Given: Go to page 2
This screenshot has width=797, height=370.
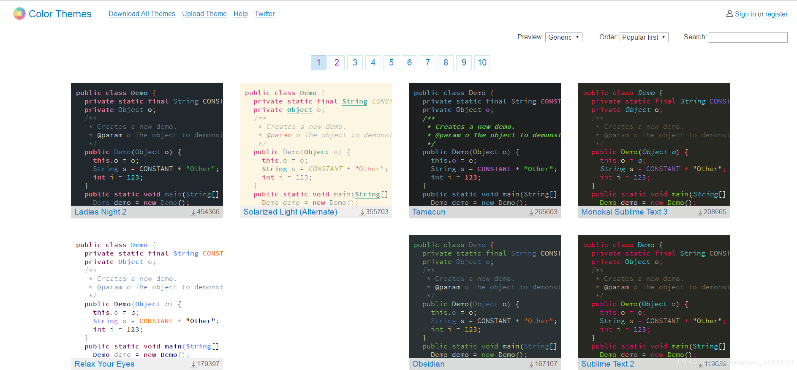Looking at the screenshot, I should [337, 63].
